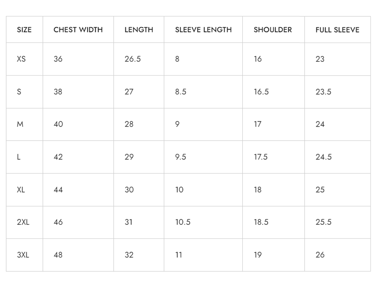
Task: Click sleeve length 9 in M row
Action: pos(177,124)
